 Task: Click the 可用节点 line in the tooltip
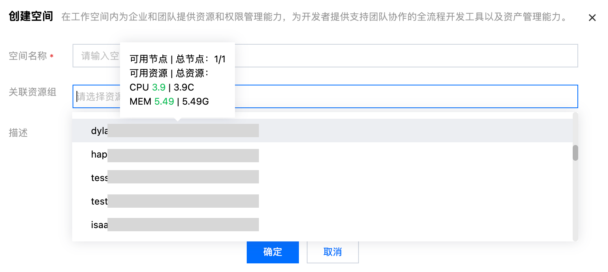(177, 59)
